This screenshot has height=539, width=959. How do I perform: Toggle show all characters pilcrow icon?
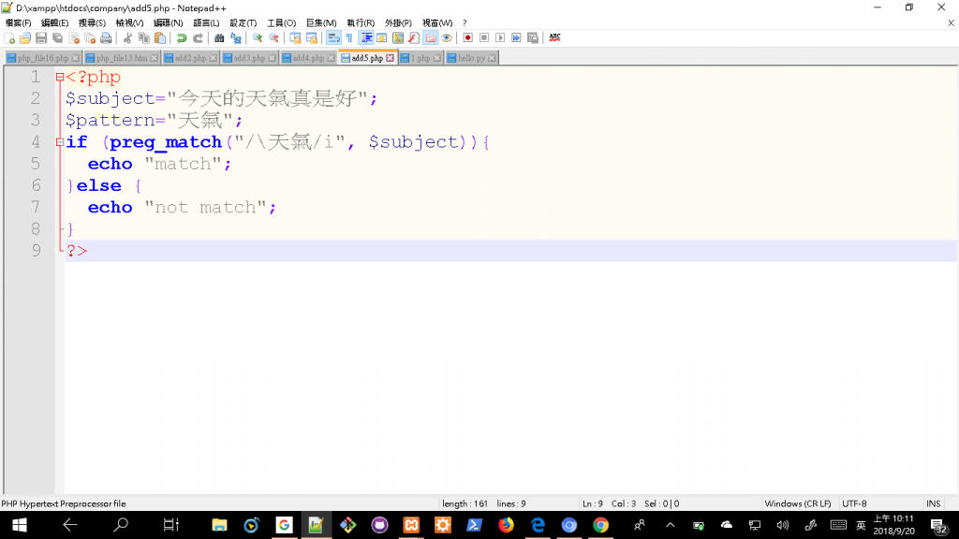[349, 37]
